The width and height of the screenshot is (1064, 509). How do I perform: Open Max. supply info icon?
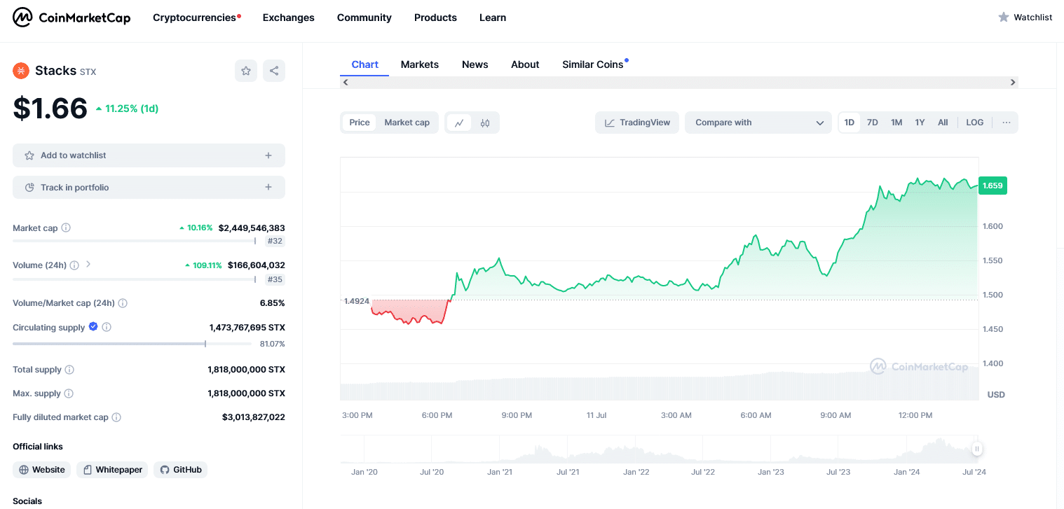[69, 393]
